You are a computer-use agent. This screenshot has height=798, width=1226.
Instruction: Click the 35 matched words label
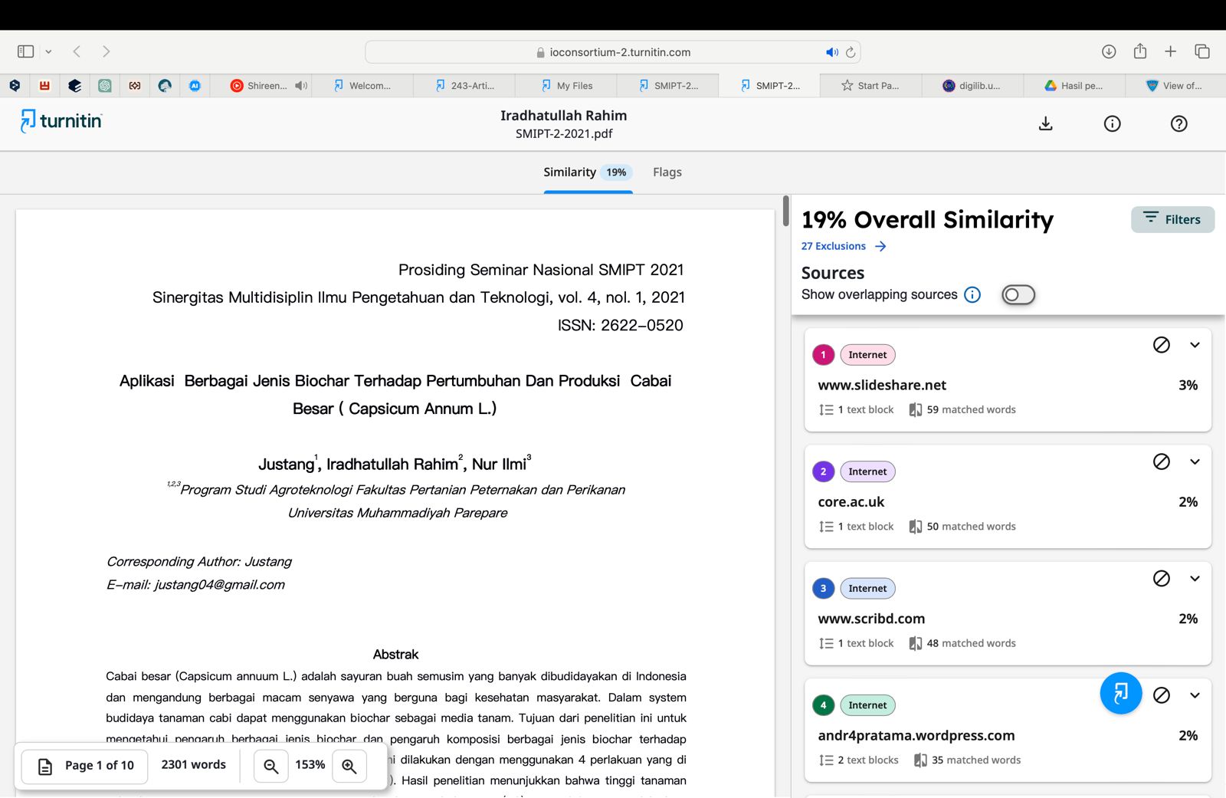[x=976, y=760]
